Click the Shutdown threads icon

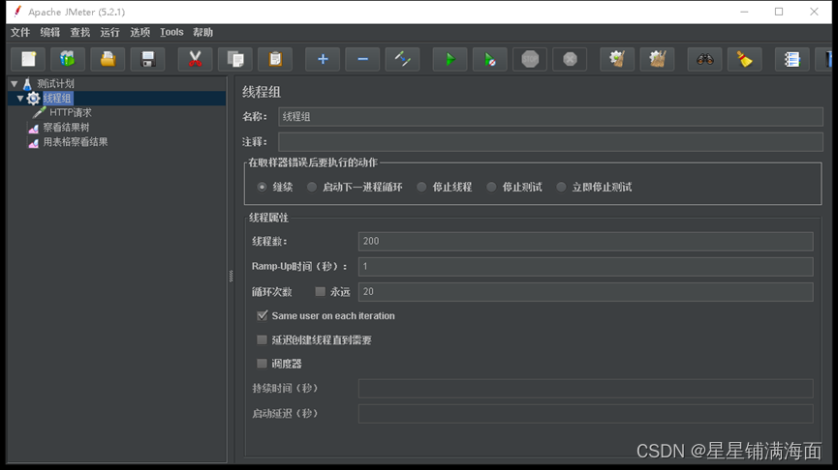point(570,59)
